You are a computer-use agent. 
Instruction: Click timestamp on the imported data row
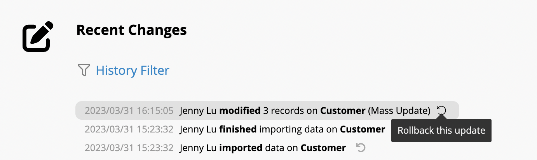[x=129, y=148]
